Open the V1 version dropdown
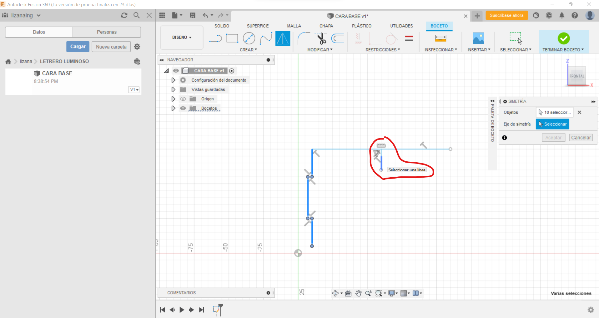The height and width of the screenshot is (318, 599). 134,89
